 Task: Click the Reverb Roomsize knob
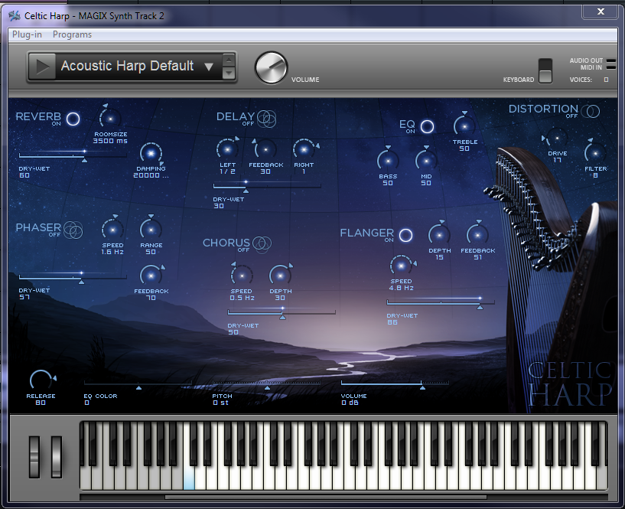(x=110, y=119)
